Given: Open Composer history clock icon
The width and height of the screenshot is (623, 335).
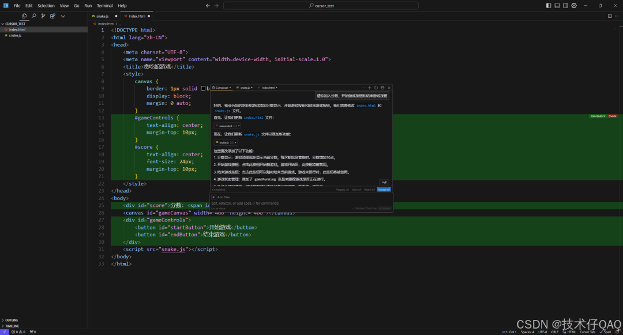Looking at the screenshot, I should click(376, 88).
